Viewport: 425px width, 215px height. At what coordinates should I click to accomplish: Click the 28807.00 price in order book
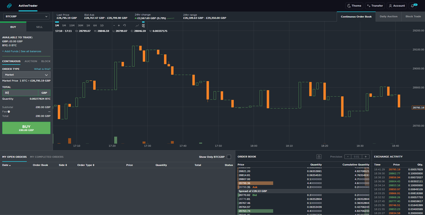[x=244, y=179]
